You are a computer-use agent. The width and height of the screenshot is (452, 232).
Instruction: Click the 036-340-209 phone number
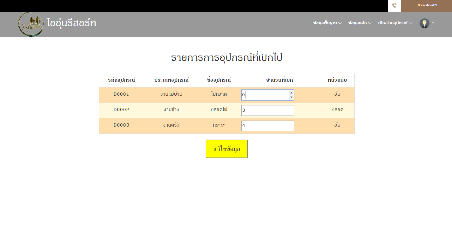coord(427,5)
